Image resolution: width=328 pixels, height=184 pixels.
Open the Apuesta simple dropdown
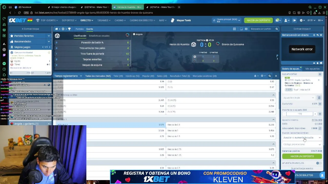pyautogui.click(x=299, y=98)
